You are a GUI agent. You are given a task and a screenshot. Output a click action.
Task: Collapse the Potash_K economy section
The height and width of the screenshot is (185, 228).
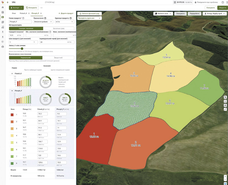(x=12, y=74)
